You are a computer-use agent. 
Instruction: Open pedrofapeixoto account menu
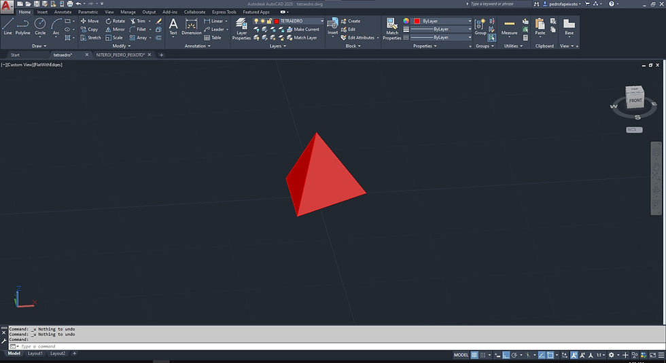[561, 4]
